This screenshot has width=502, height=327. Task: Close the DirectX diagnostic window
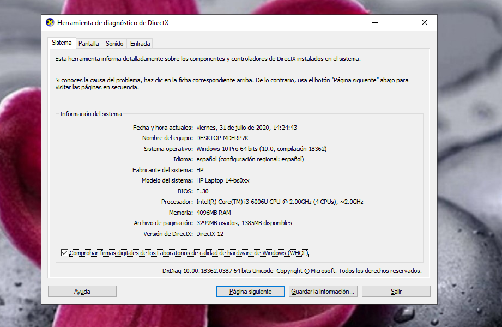[x=425, y=22]
